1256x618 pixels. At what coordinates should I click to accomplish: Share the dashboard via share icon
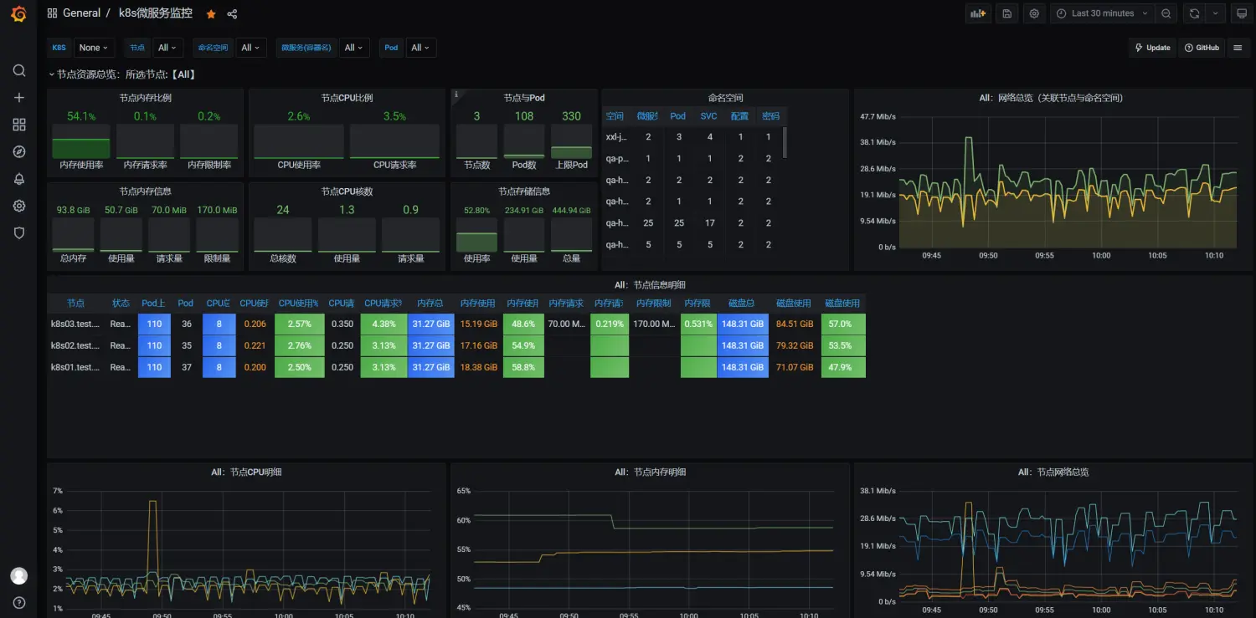point(232,14)
